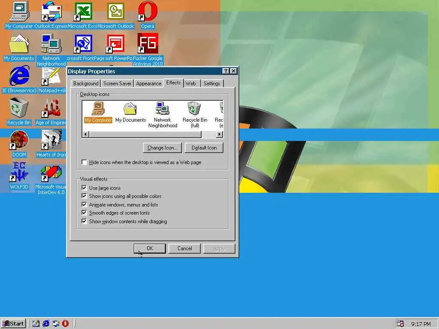The image size is (439, 329).
Task: Click the Outlook Express Quick Launch icon
Action: click(x=56, y=324)
